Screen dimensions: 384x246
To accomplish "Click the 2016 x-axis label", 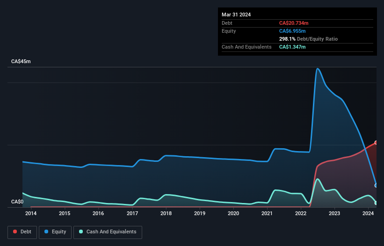I will click(98, 213).
